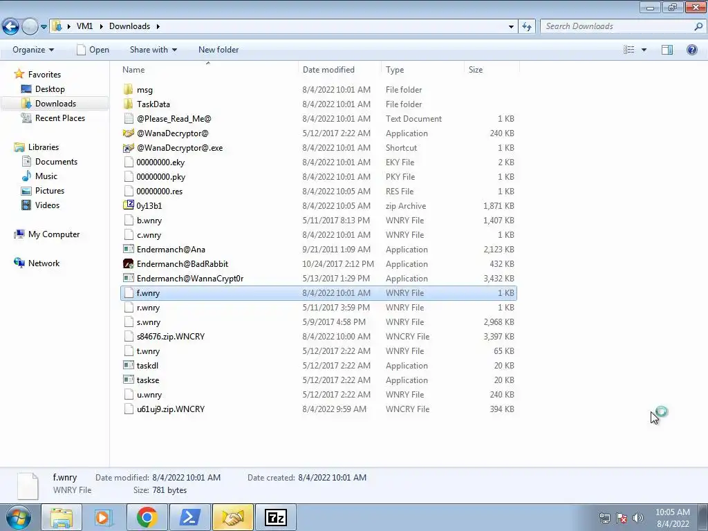
Task: Select the @WanaDecryptor@.exe shortcut icon
Action: (x=128, y=148)
